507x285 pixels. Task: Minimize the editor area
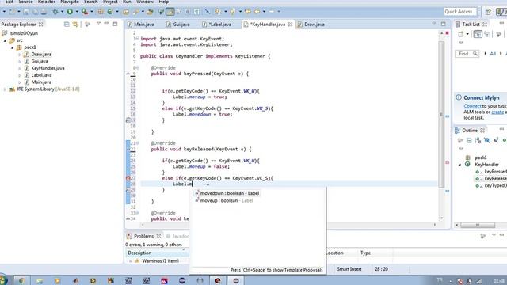[x=434, y=24]
